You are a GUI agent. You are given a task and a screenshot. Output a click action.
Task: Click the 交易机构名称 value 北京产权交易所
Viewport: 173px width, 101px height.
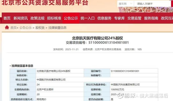45,90
